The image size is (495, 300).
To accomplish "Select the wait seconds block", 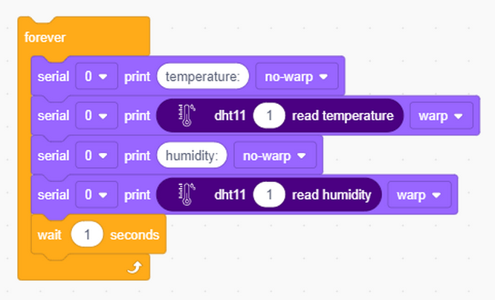I will (x=99, y=235).
